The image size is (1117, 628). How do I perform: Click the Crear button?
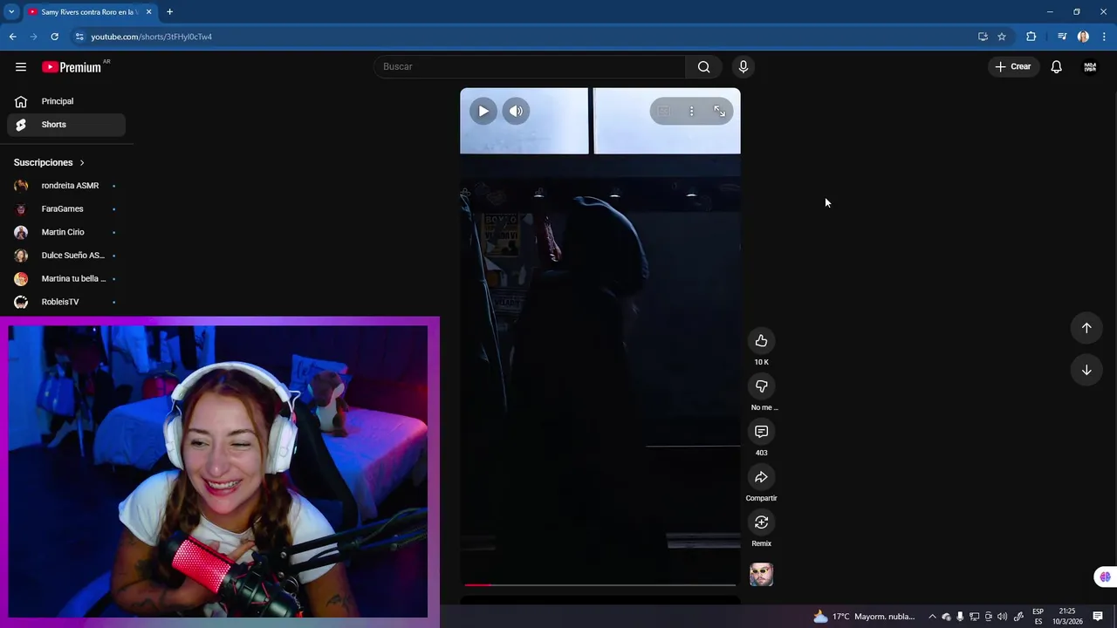[x=1013, y=67]
